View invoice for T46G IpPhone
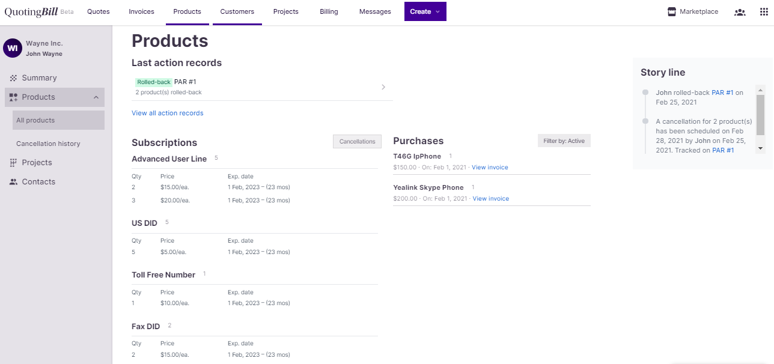Image resolution: width=774 pixels, height=364 pixels. (x=490, y=168)
